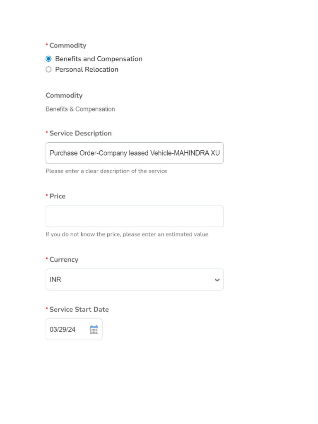The height and width of the screenshot is (424, 318).
Task: Focus the empty Price input box
Action: pos(134,216)
